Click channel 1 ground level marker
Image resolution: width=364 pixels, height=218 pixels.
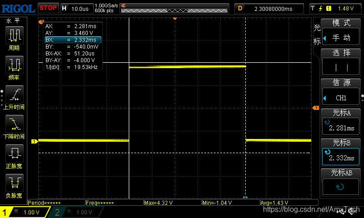coord(35,141)
